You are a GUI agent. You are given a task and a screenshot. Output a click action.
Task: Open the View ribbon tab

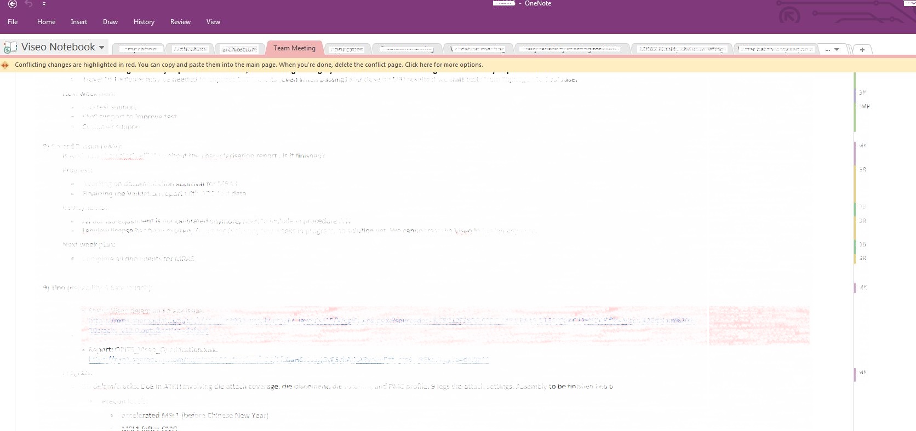[213, 22]
